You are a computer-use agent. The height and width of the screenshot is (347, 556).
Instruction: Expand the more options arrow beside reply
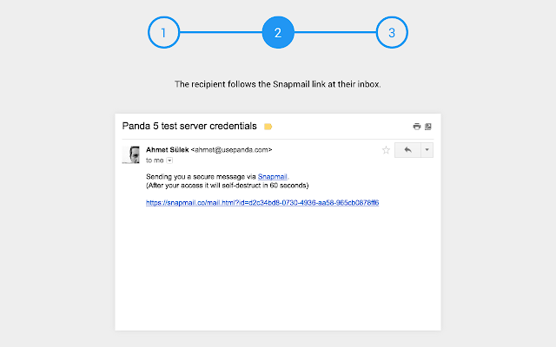(x=426, y=150)
